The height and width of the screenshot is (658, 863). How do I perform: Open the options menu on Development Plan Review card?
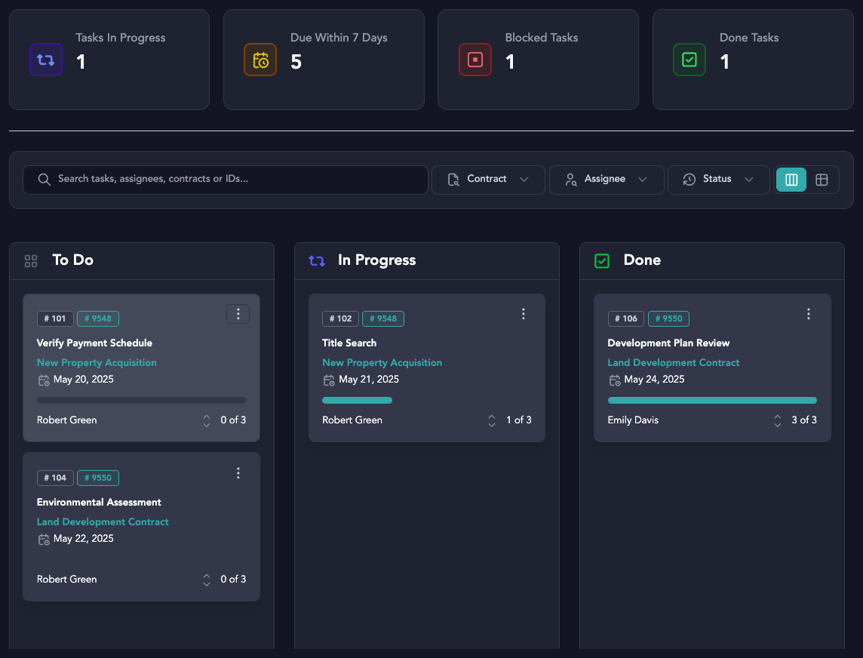[809, 313]
